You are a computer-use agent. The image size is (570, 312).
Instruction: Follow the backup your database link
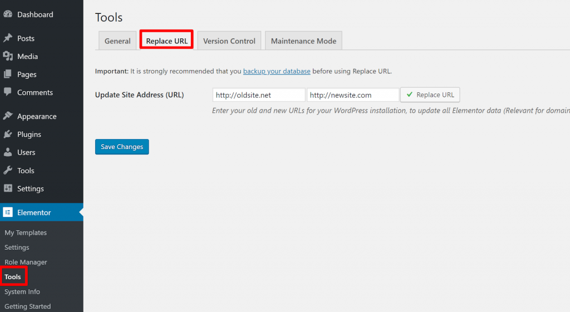point(277,71)
